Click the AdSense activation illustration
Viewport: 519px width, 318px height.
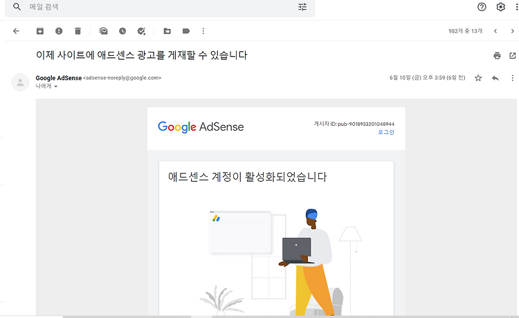(x=282, y=263)
